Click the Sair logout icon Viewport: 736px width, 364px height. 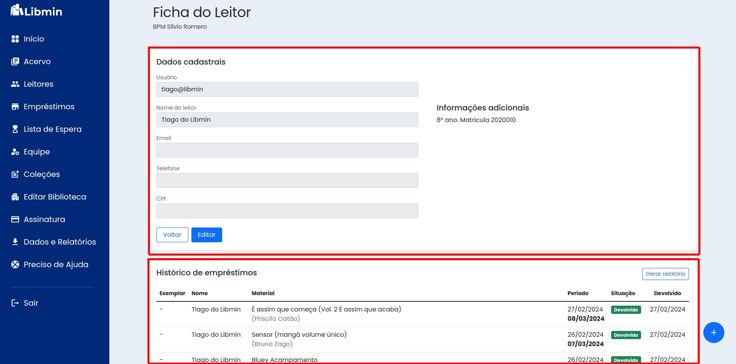(x=15, y=303)
